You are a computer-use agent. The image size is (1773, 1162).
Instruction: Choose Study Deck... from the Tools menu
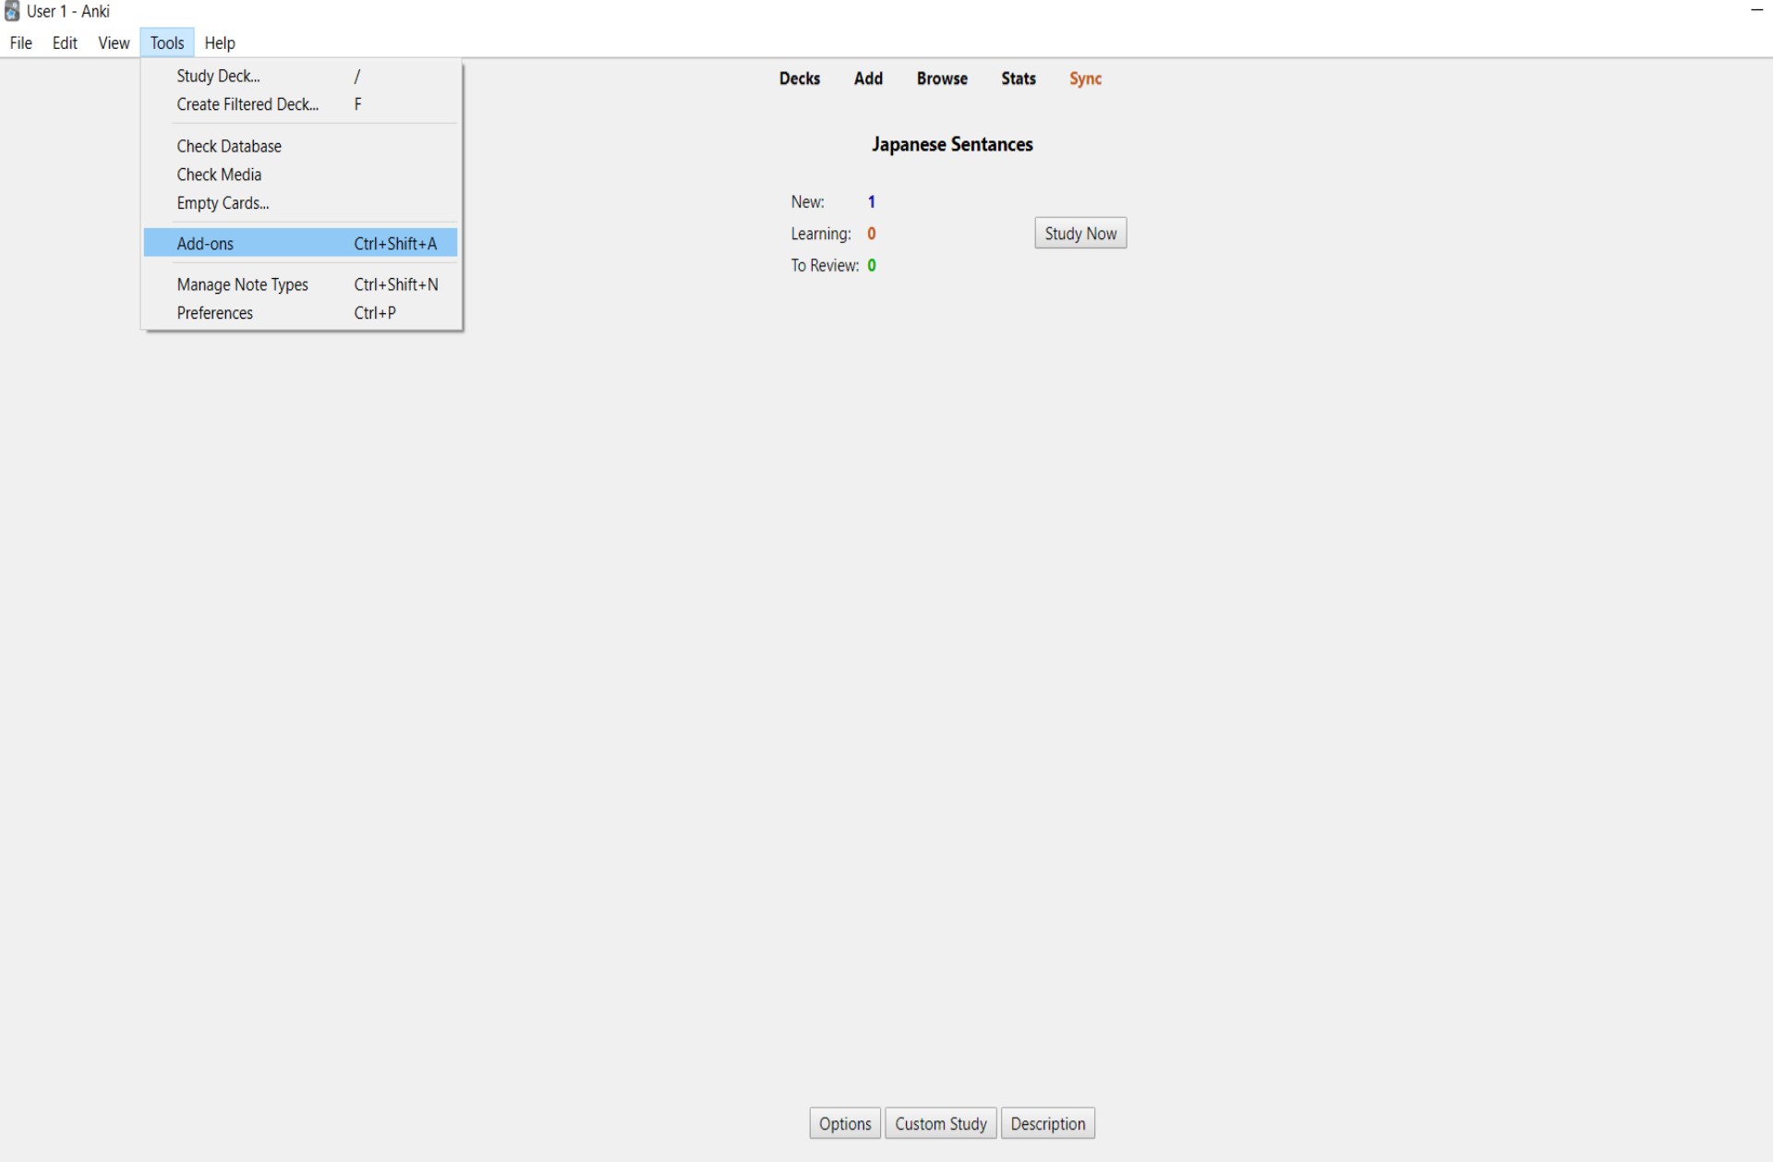219,77
